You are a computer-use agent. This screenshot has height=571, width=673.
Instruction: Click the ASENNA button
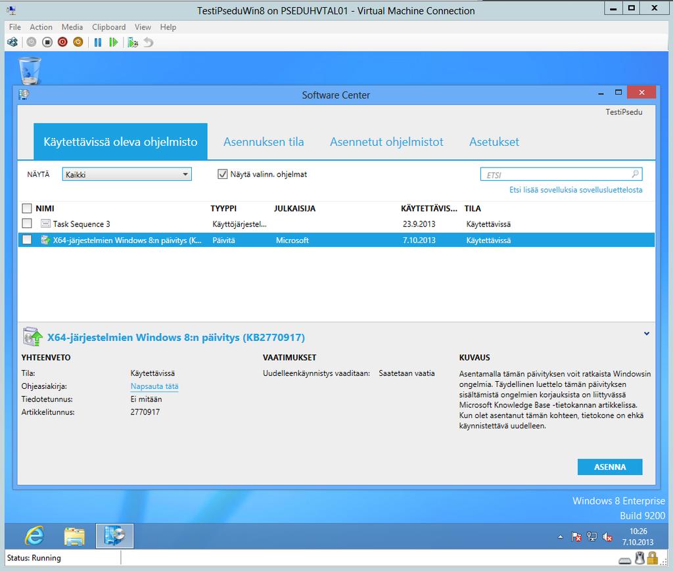(x=610, y=467)
